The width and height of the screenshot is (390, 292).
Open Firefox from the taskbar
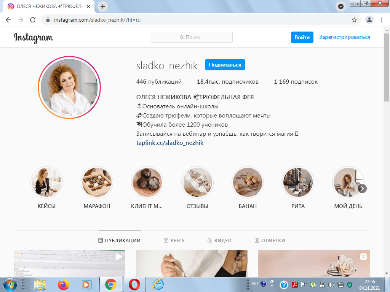tap(63, 284)
